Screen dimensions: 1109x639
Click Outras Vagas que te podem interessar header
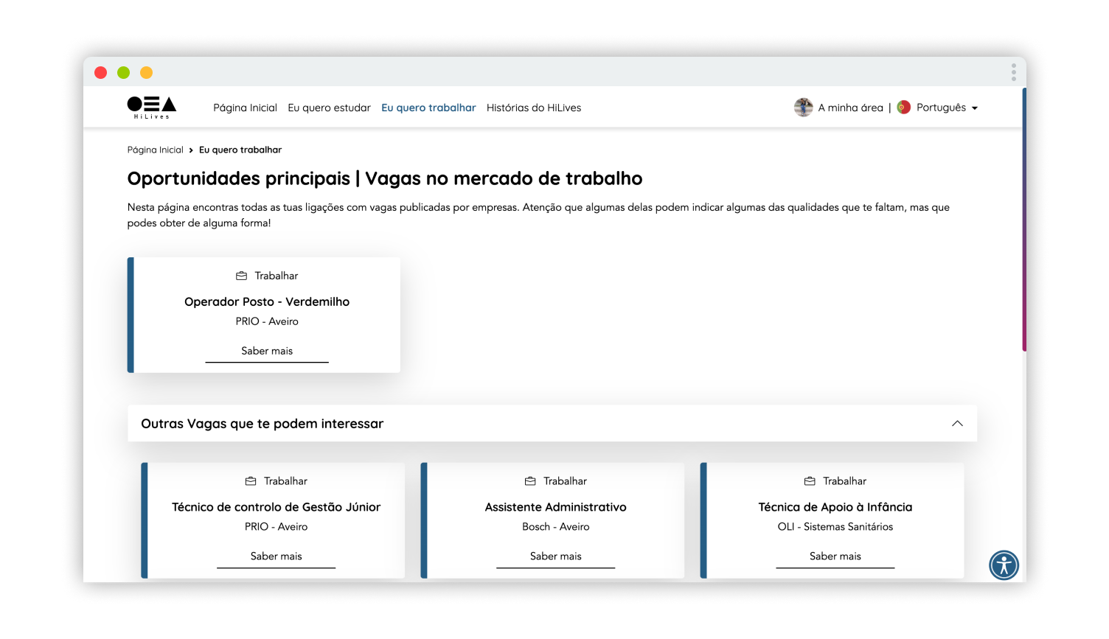[263, 424]
